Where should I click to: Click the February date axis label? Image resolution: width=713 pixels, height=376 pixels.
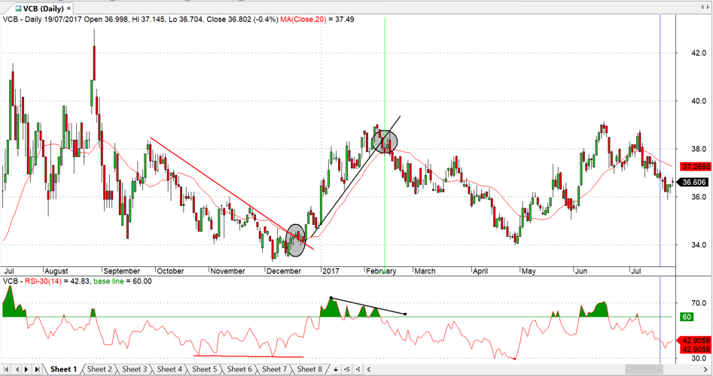381,271
